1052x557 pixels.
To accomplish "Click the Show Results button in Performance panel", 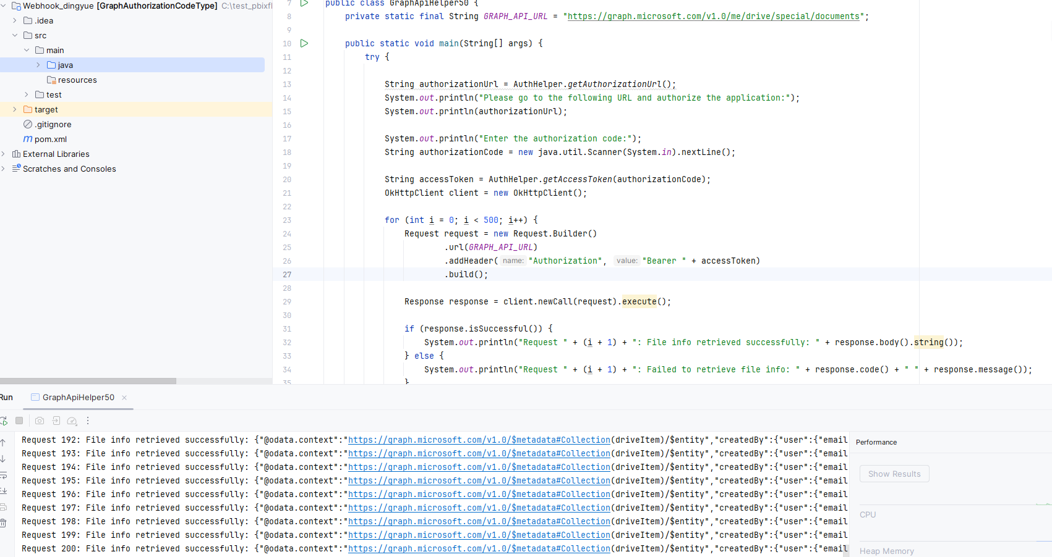I will [x=894, y=474].
